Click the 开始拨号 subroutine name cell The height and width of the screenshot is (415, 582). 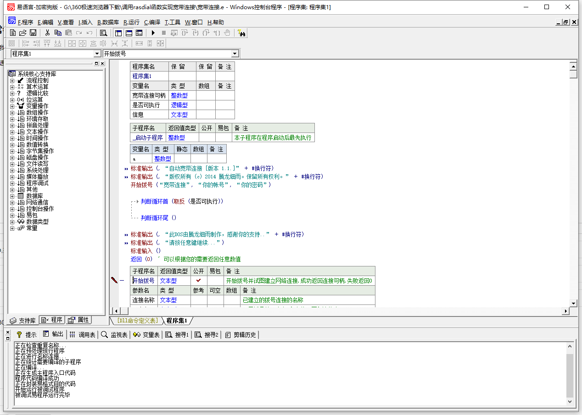point(144,281)
